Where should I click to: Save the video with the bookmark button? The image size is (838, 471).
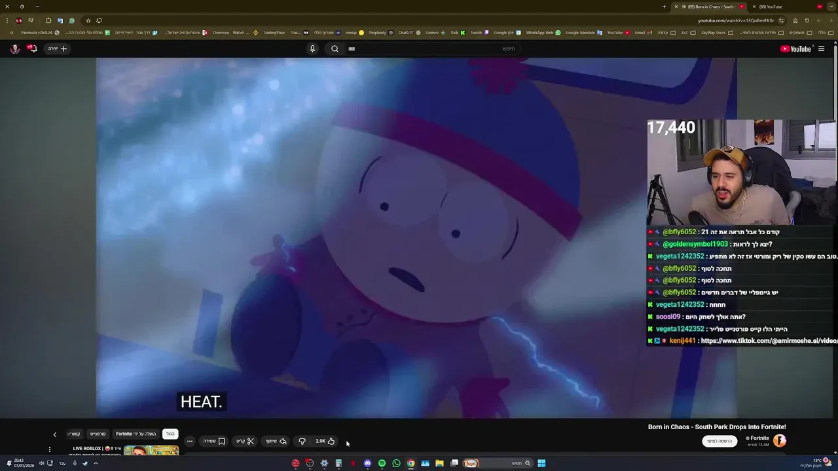tap(214, 441)
